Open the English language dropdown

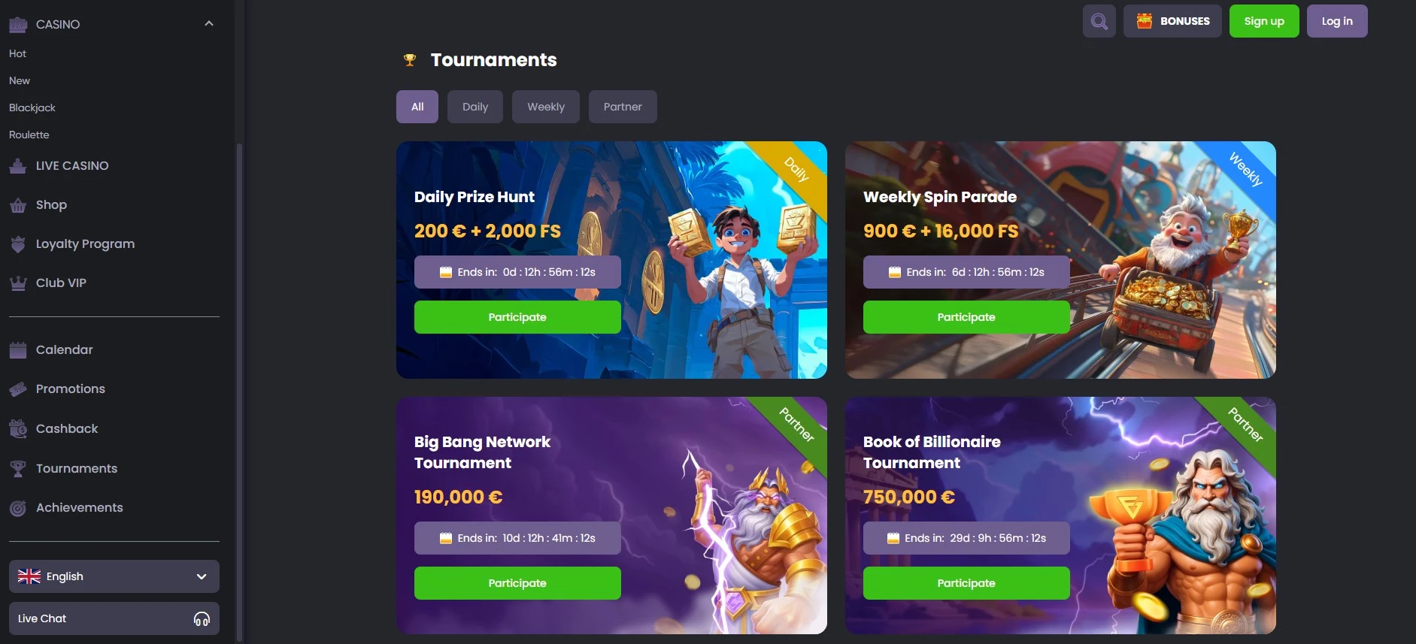coord(114,576)
